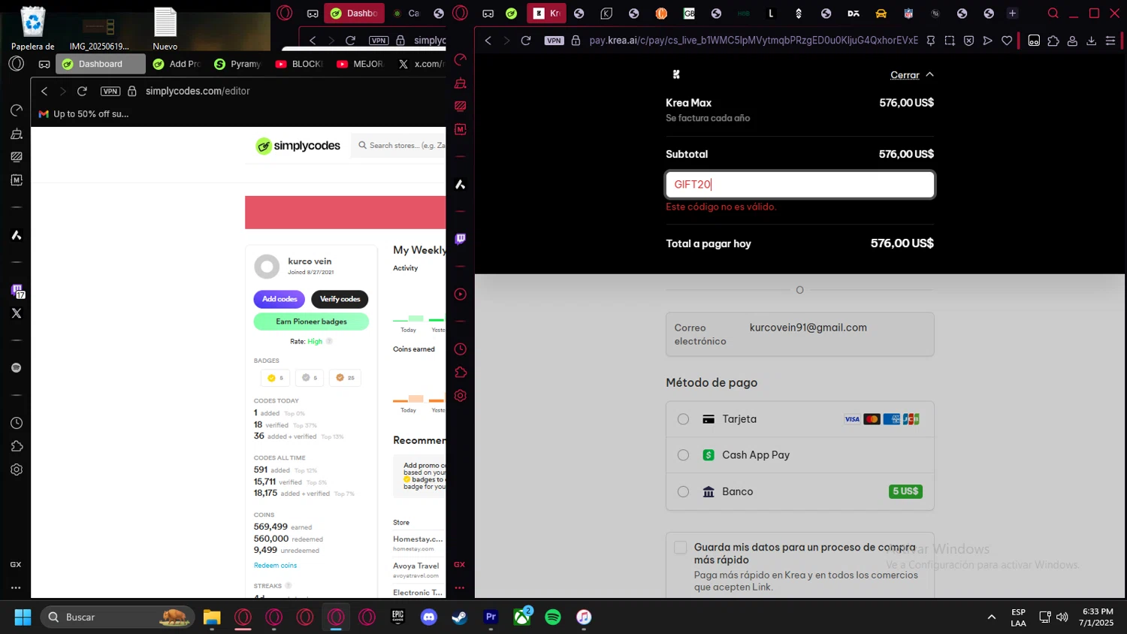Click the Rate info question mark icon

[x=329, y=341]
